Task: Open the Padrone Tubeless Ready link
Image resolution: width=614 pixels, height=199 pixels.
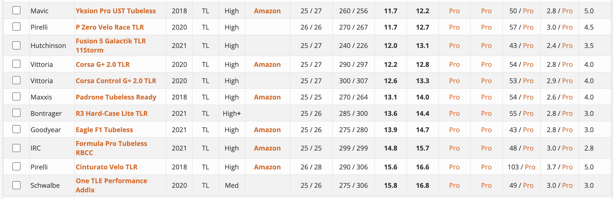Action: point(116,97)
